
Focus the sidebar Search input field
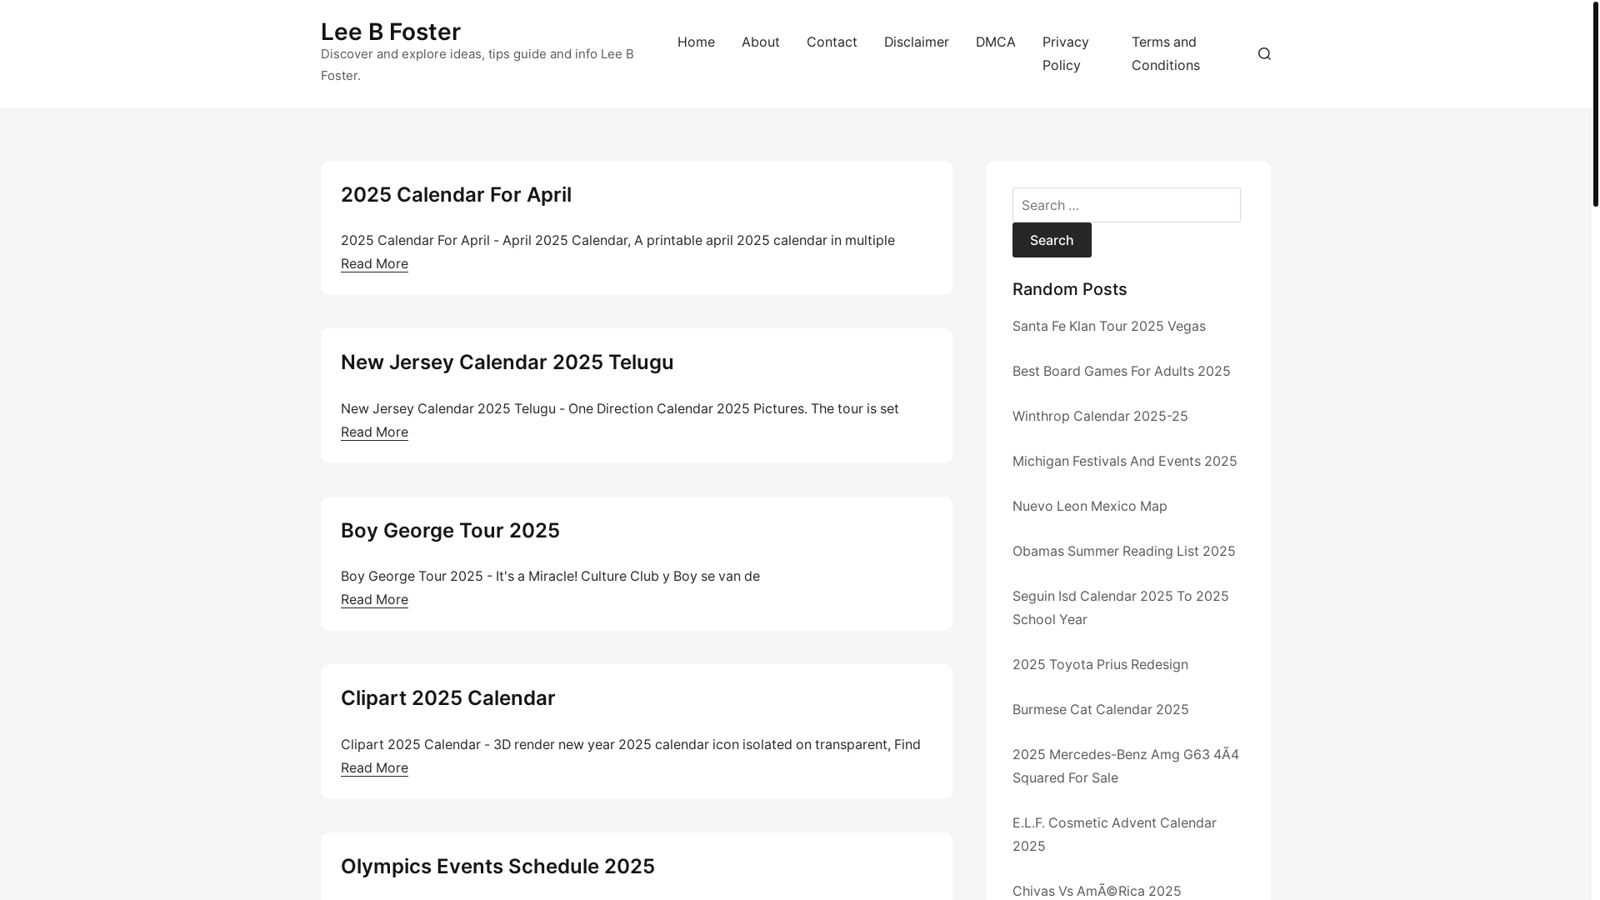coord(1127,205)
